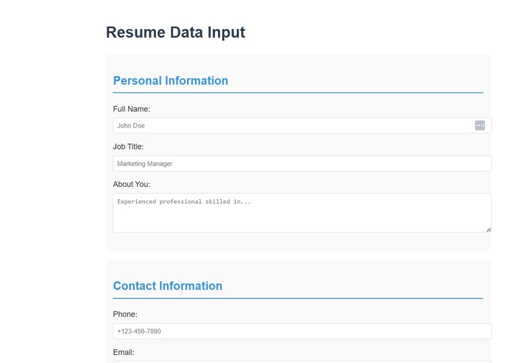Viewport: 523px width, 363px height.
Task: Click the Personal Information section heading
Action: coord(170,81)
